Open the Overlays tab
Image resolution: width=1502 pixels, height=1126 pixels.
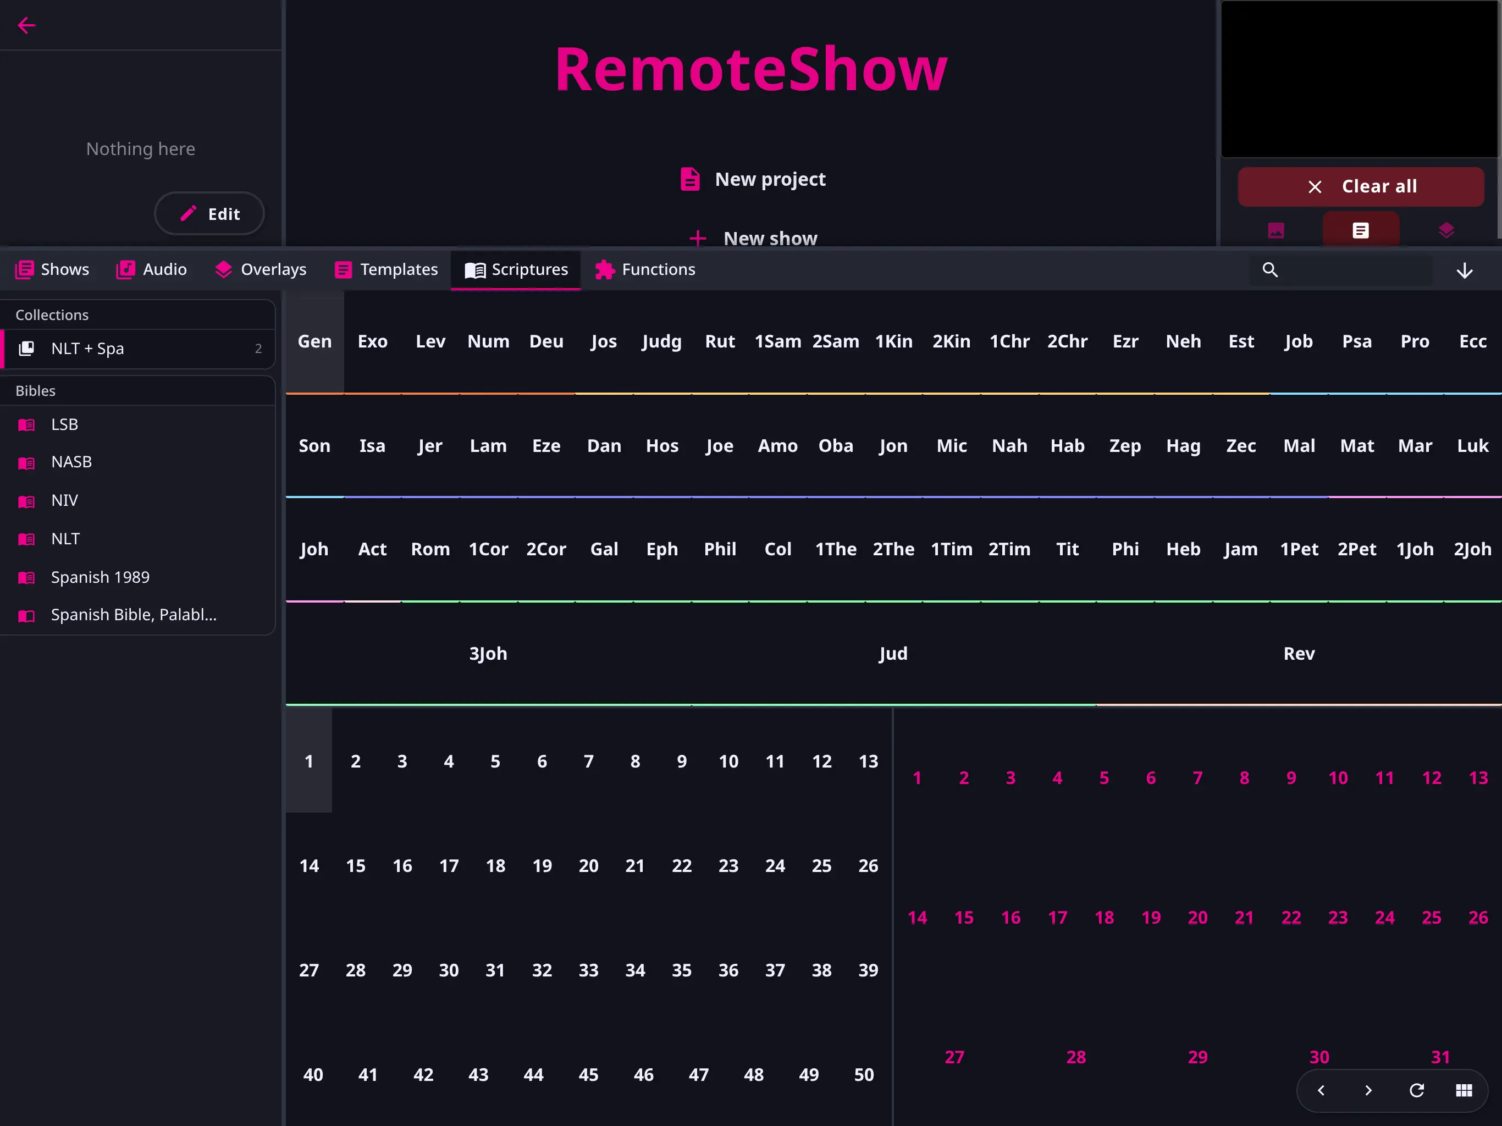(x=259, y=269)
